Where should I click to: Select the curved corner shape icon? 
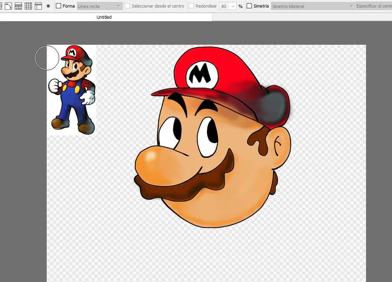point(8,6)
